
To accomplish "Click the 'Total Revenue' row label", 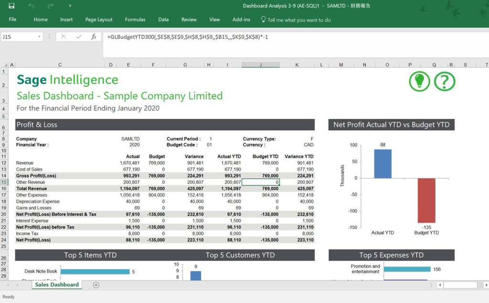I will (x=32, y=188).
